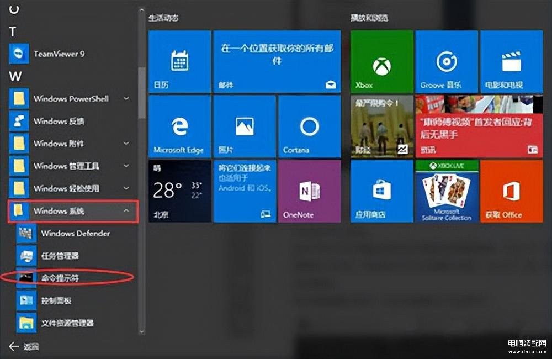Open the Finance (财经) tile with photo

tap(381, 126)
